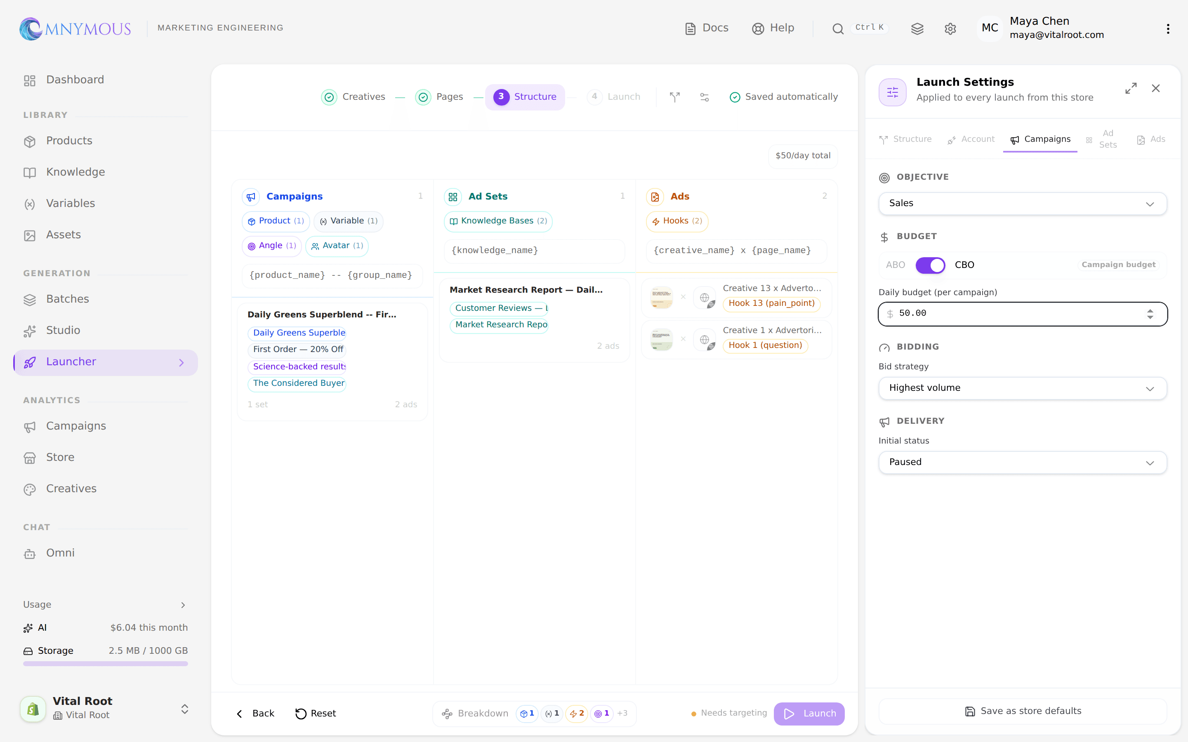The width and height of the screenshot is (1188, 742).
Task: Click the Studio sparkle icon
Action: [29, 331]
